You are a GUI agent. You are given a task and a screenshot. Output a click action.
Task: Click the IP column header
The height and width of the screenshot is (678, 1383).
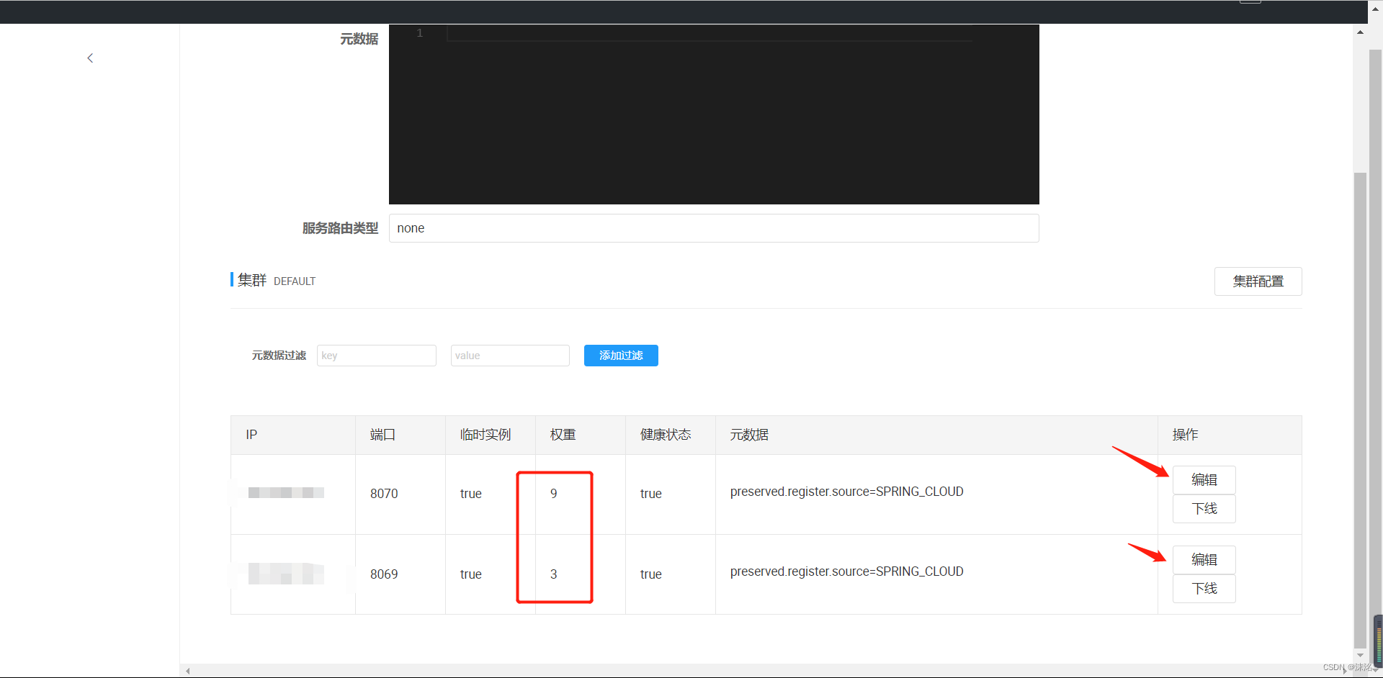click(251, 435)
